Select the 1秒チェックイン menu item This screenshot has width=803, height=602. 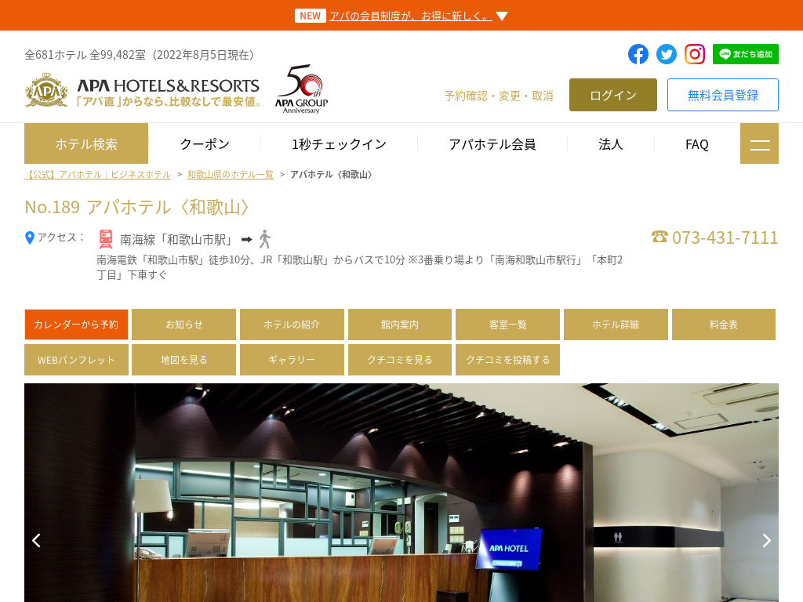(339, 144)
